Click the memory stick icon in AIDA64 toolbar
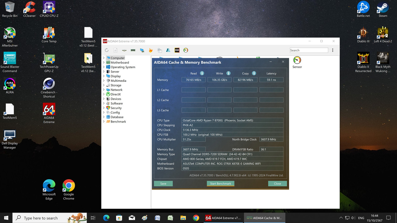397x223 pixels. click(x=133, y=50)
